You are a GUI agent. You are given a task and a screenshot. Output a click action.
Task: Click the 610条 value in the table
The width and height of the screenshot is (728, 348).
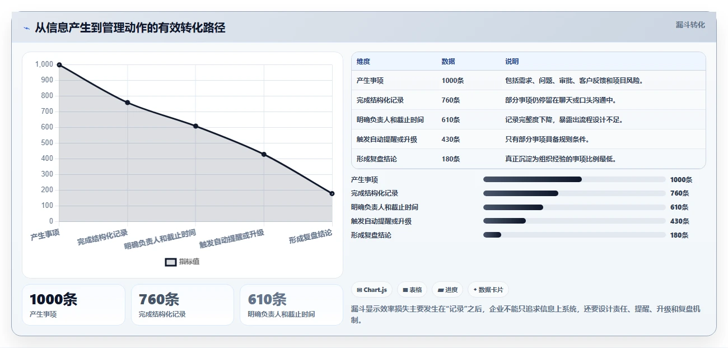[451, 120]
